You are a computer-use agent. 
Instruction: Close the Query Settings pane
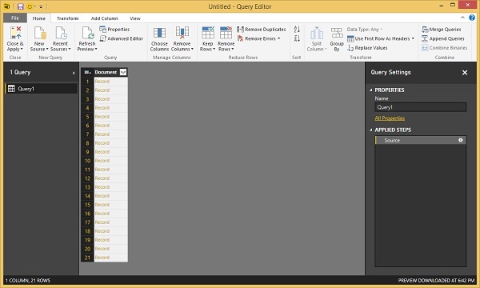(x=465, y=73)
